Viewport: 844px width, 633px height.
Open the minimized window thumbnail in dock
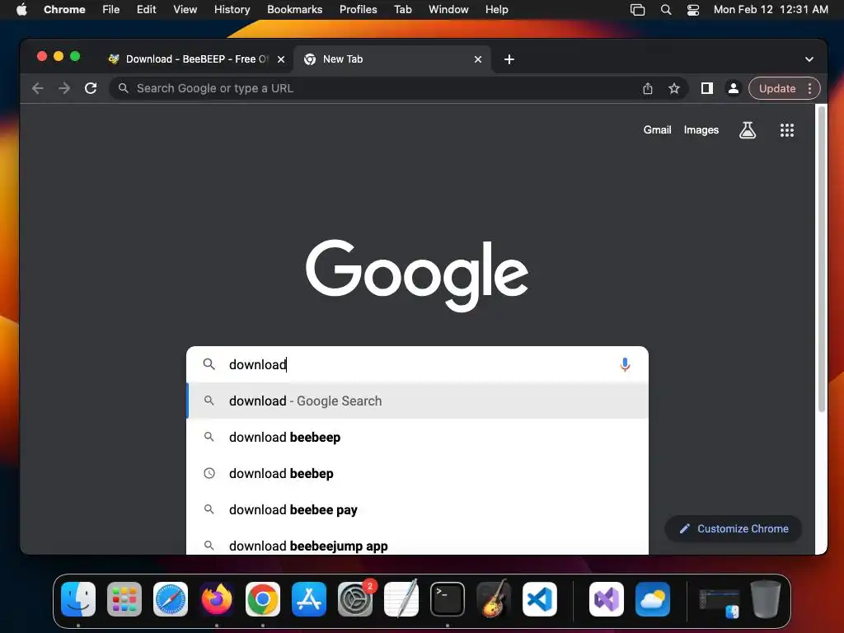pyautogui.click(x=719, y=602)
